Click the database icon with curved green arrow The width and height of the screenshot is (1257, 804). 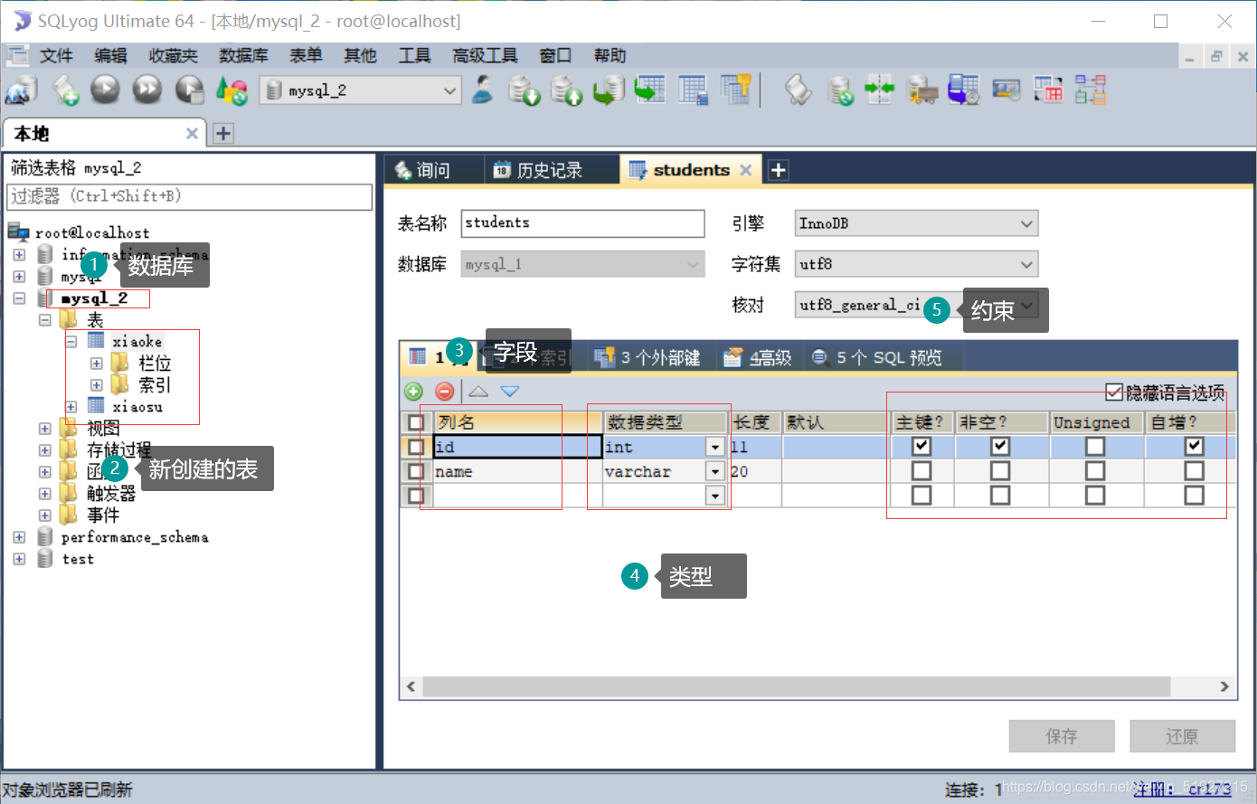pyautogui.click(x=609, y=90)
